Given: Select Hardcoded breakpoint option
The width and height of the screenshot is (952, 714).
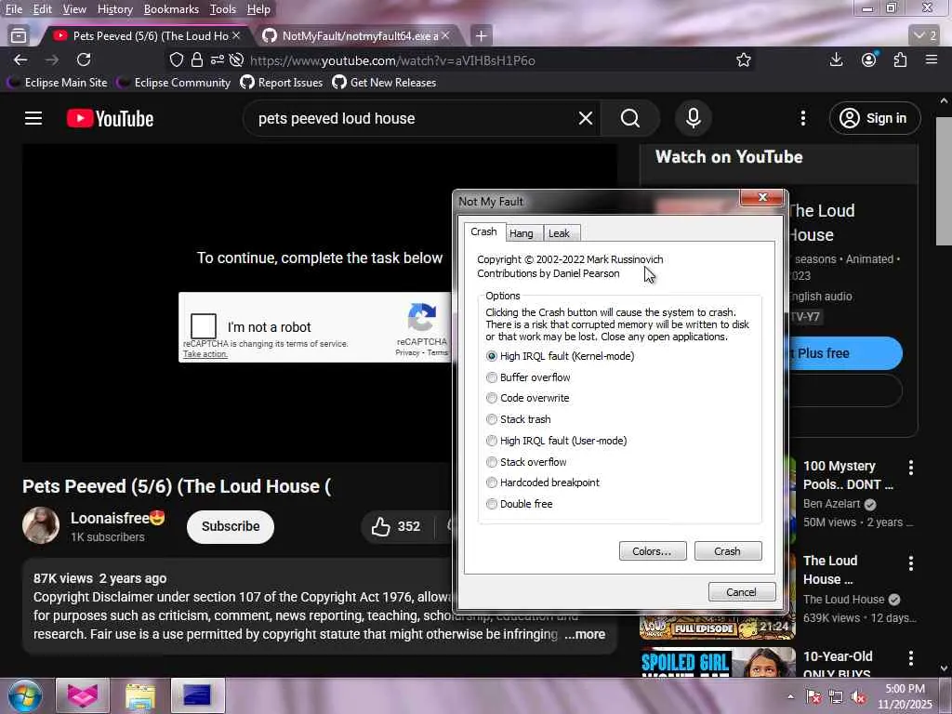Looking at the screenshot, I should pyautogui.click(x=491, y=483).
